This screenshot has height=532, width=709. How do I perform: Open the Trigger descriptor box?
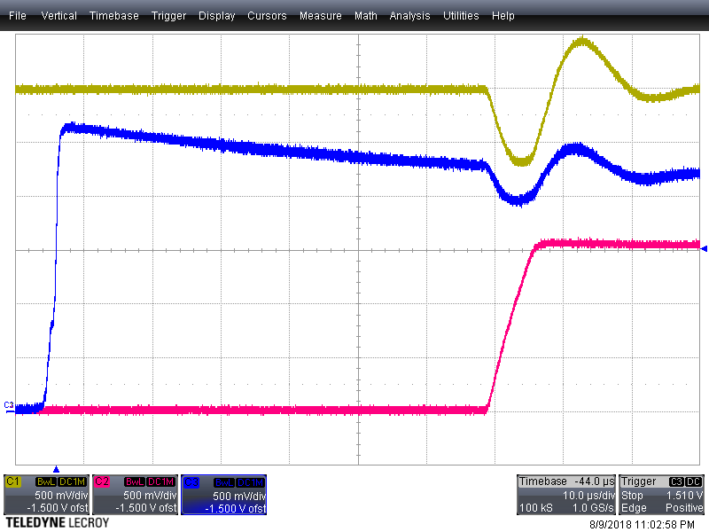pyautogui.click(x=661, y=495)
